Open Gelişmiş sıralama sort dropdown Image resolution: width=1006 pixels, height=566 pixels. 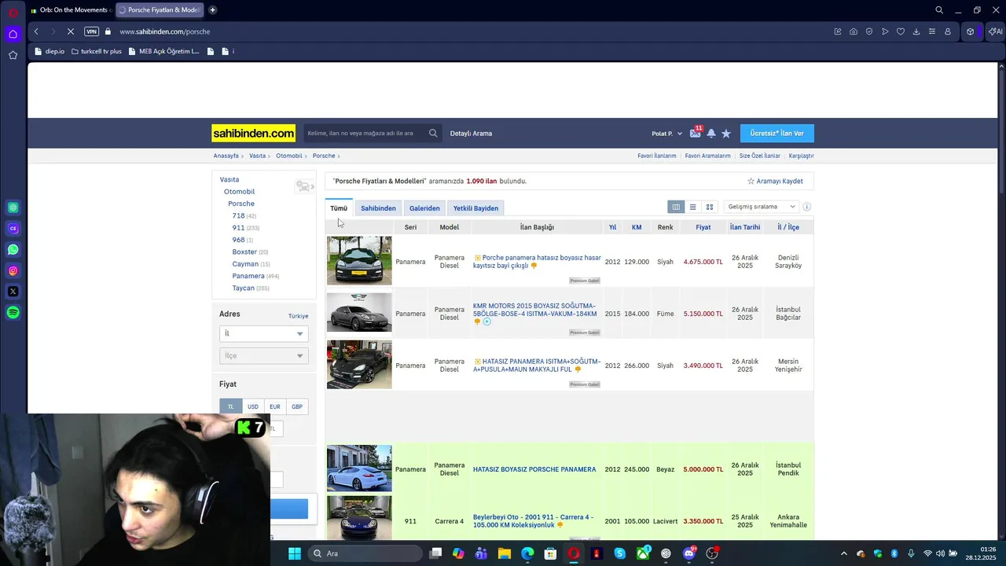761,207
